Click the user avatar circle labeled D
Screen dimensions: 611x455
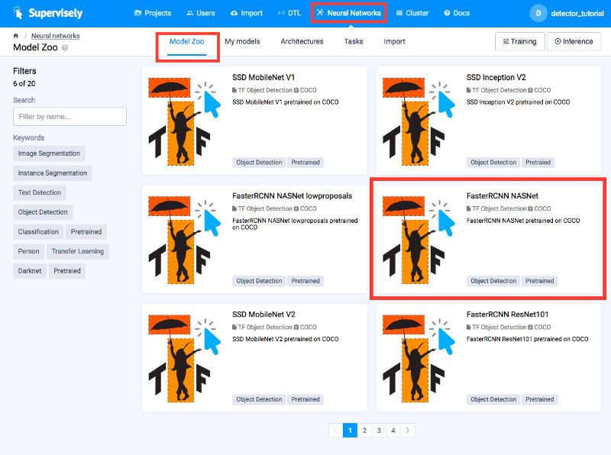coord(538,13)
